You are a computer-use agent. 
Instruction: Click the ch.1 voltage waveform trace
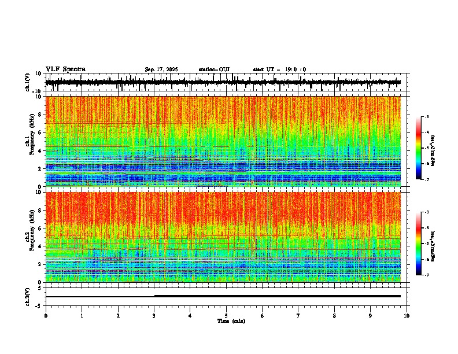[x=223, y=82]
